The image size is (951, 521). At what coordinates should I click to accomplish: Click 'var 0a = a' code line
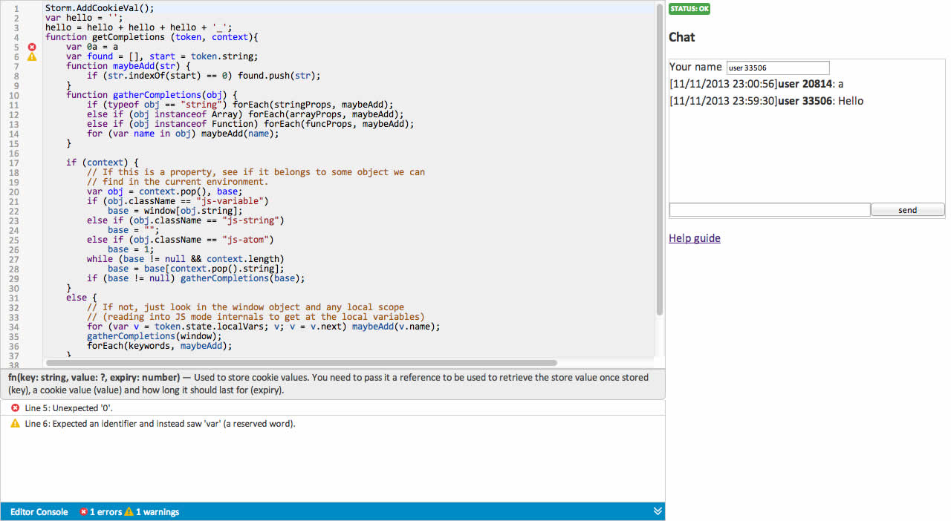92,47
